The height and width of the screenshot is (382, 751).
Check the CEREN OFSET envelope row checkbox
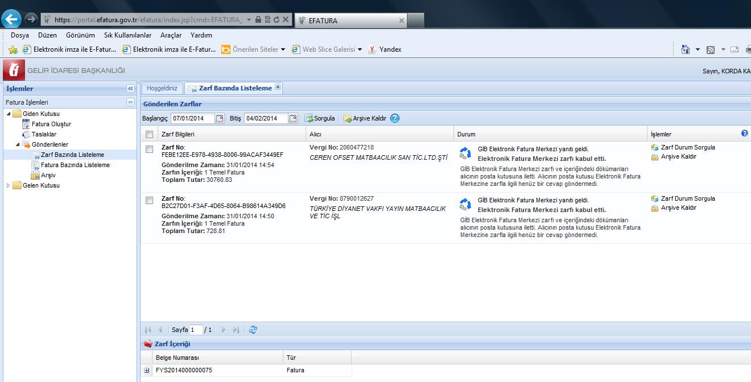point(149,149)
